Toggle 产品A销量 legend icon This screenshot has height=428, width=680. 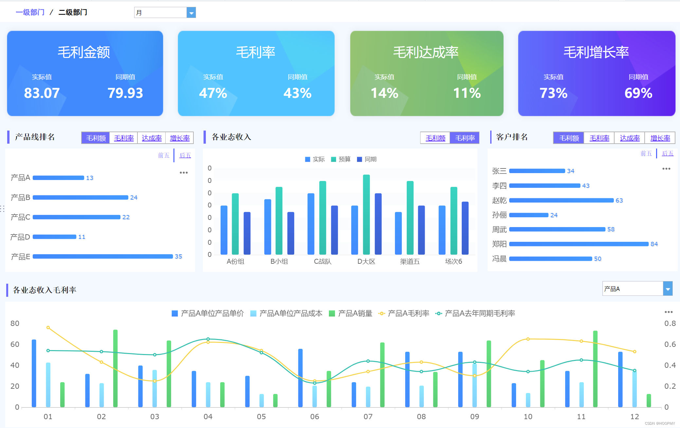(x=332, y=313)
